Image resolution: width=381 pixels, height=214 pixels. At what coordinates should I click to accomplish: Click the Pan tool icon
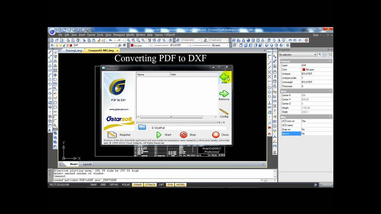(128, 40)
